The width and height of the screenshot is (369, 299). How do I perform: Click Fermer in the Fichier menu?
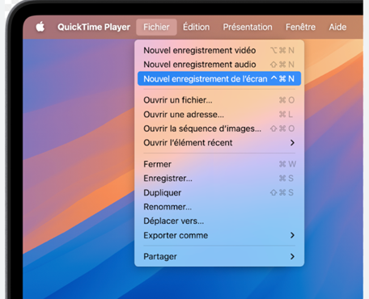[x=219, y=164]
